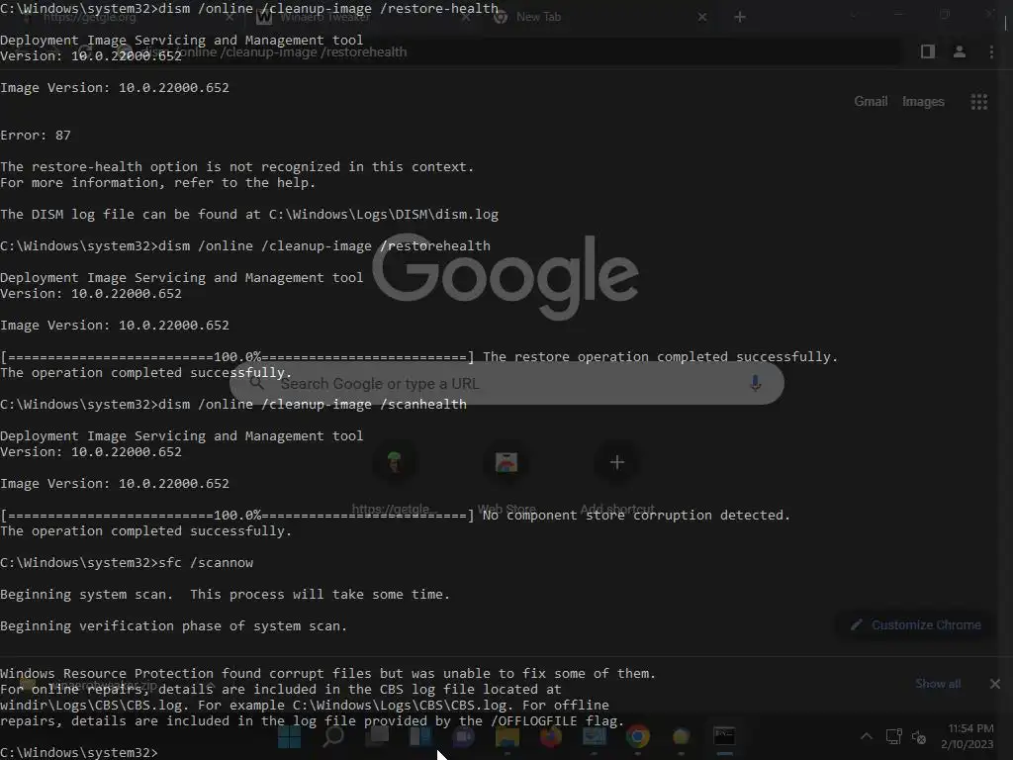Open Google apps grid in Chrome
Viewport: 1013px width, 760px height.
pyautogui.click(x=978, y=102)
